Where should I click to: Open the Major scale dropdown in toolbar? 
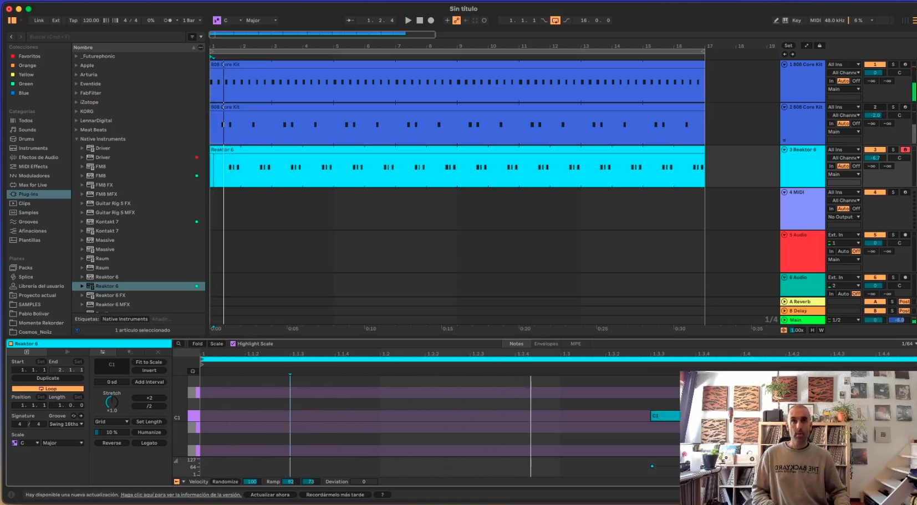pyautogui.click(x=261, y=21)
